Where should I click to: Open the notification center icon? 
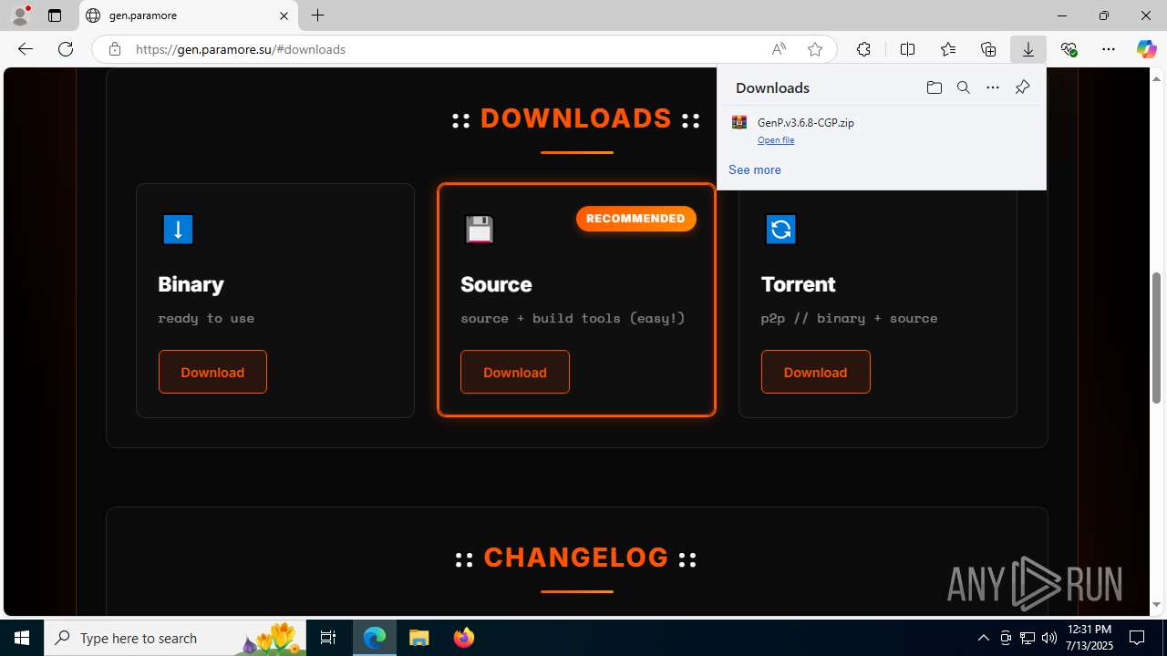click(1138, 638)
